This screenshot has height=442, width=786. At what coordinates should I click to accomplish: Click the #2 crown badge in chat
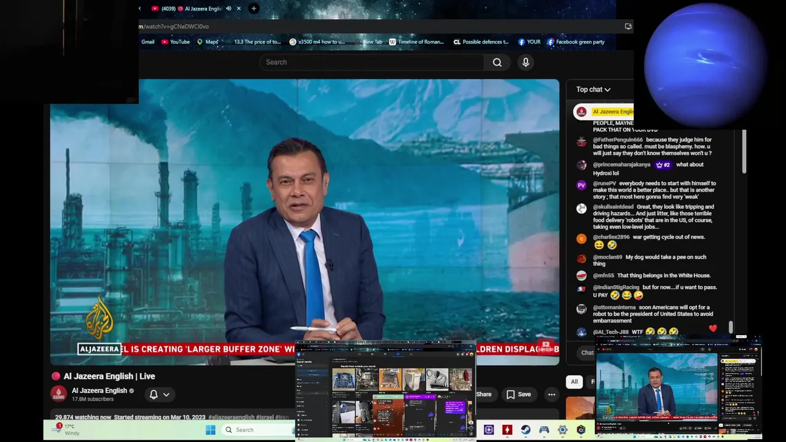coord(663,165)
